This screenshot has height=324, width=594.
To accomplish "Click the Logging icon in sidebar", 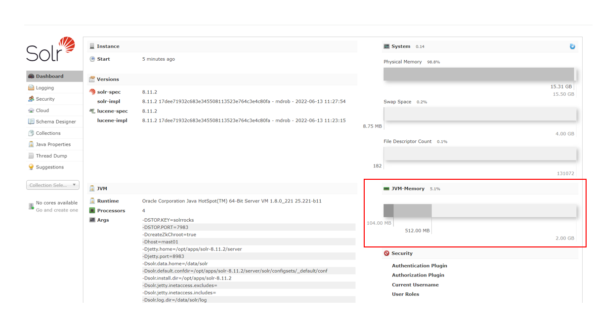I will click(31, 87).
